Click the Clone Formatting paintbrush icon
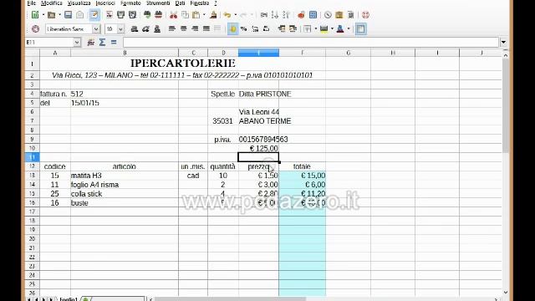The image size is (535, 301). (x=214, y=15)
